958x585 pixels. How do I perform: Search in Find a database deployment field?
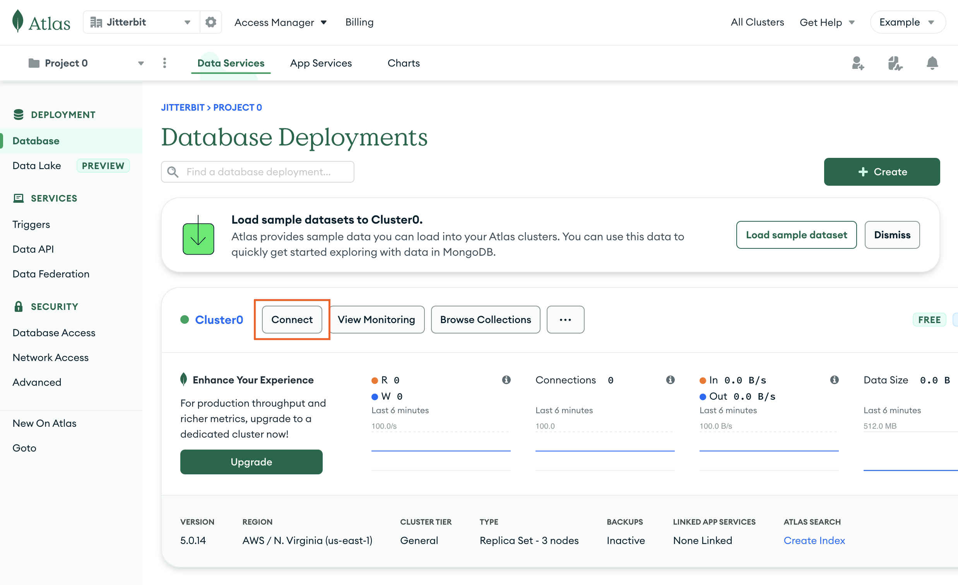click(x=258, y=172)
